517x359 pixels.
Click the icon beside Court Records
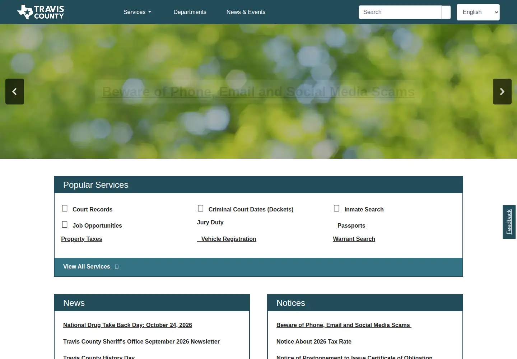click(x=65, y=209)
